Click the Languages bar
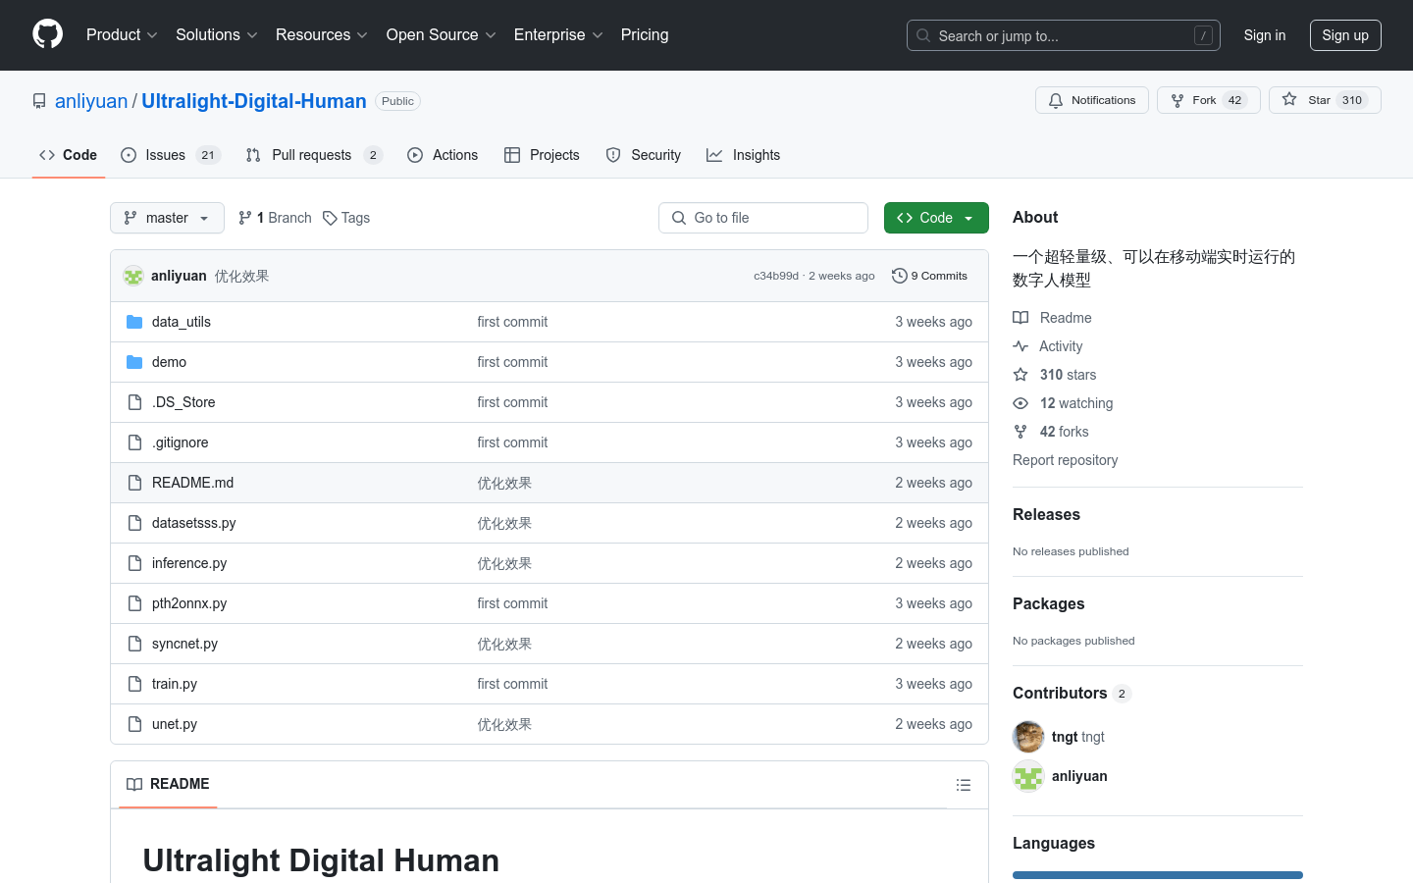This screenshot has height=883, width=1413. click(1158, 875)
